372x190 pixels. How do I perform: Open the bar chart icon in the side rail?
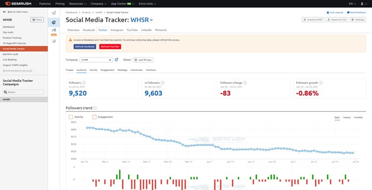[x=54, y=41]
